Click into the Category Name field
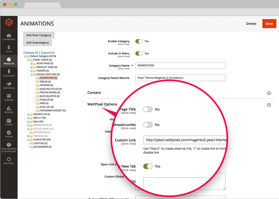Image resolution: width=279 pixels, height=199 pixels. click(180, 65)
